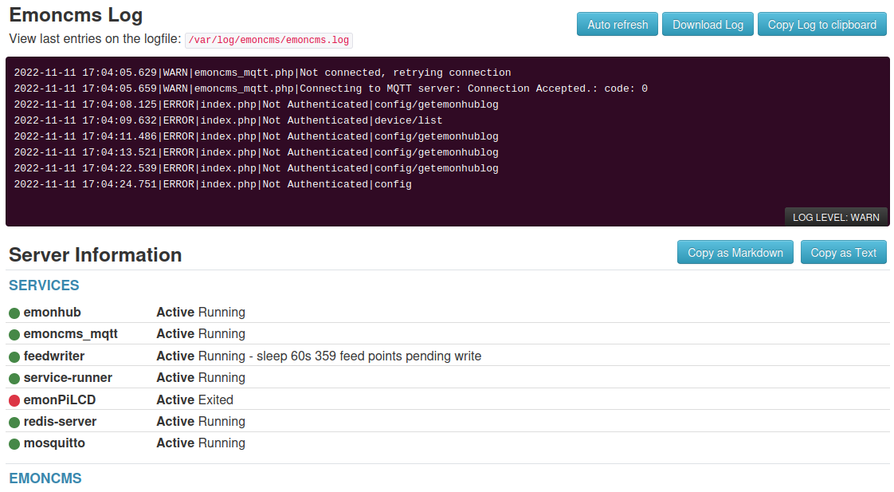This screenshot has width=894, height=492.
Task: Click the emonPiLCD service name
Action: (61, 400)
